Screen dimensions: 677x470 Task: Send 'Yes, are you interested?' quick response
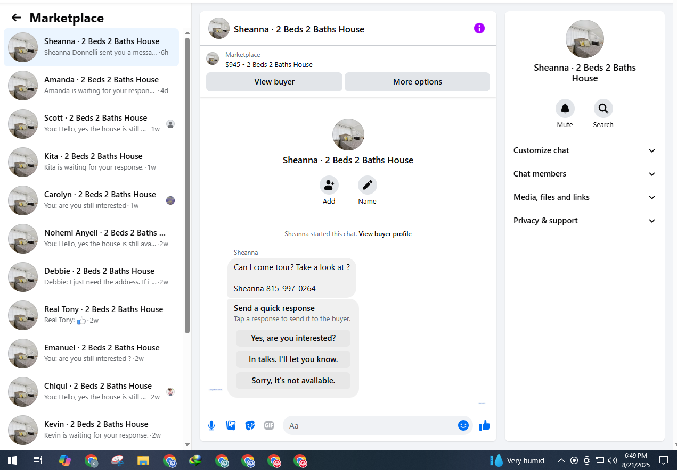tap(293, 338)
